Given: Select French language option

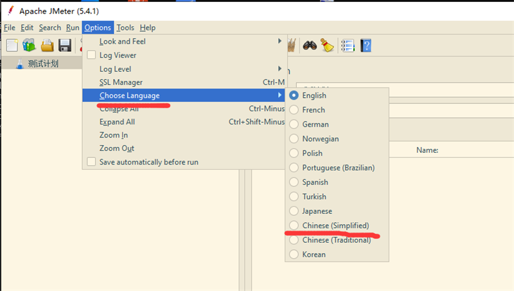Looking at the screenshot, I should coord(337,110).
